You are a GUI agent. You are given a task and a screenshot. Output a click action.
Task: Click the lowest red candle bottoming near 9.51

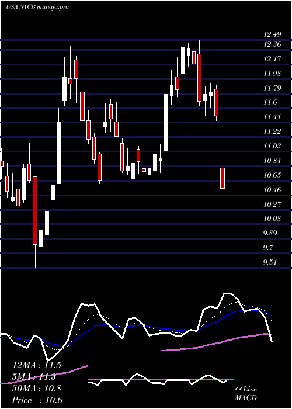point(35,210)
